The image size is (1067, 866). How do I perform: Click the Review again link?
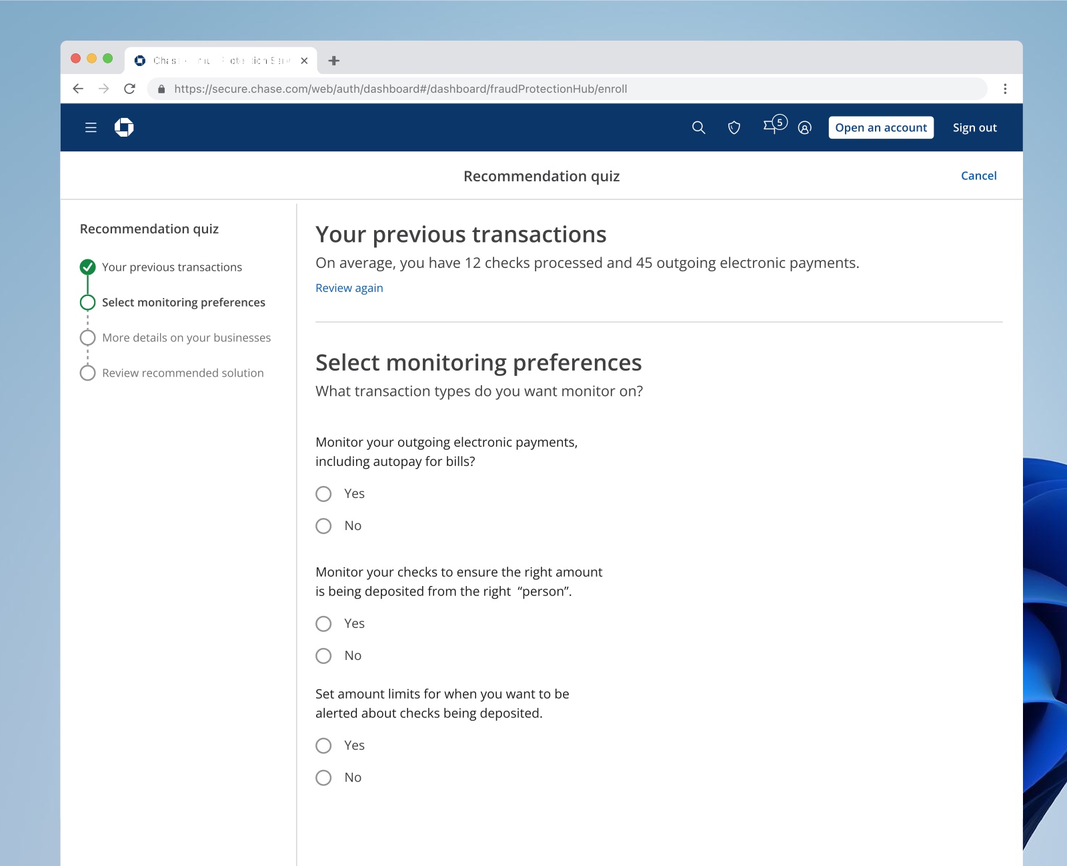pos(349,288)
